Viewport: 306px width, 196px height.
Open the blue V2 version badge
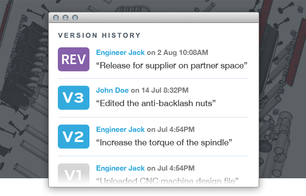pos(73,136)
